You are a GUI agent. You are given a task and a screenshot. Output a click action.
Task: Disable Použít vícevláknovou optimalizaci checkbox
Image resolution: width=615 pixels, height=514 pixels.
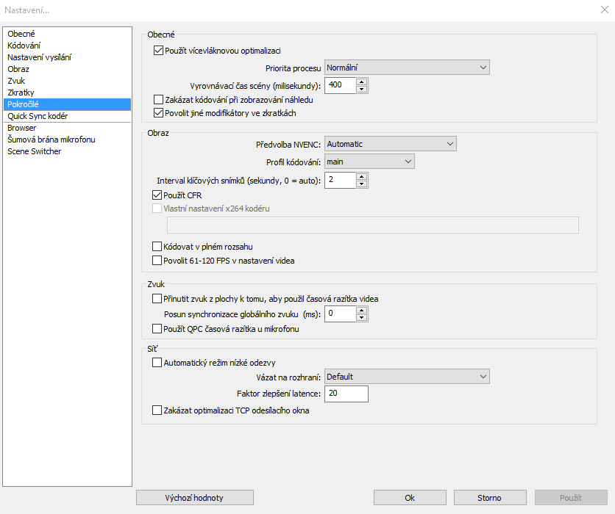coord(158,51)
